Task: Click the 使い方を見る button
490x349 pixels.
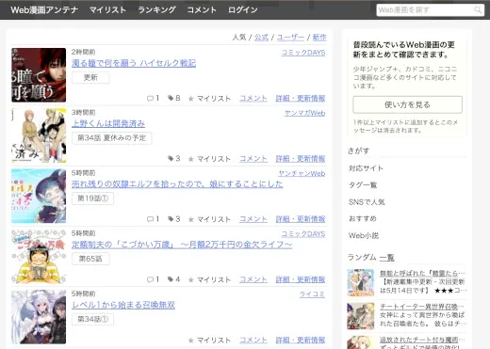Action: point(407,104)
